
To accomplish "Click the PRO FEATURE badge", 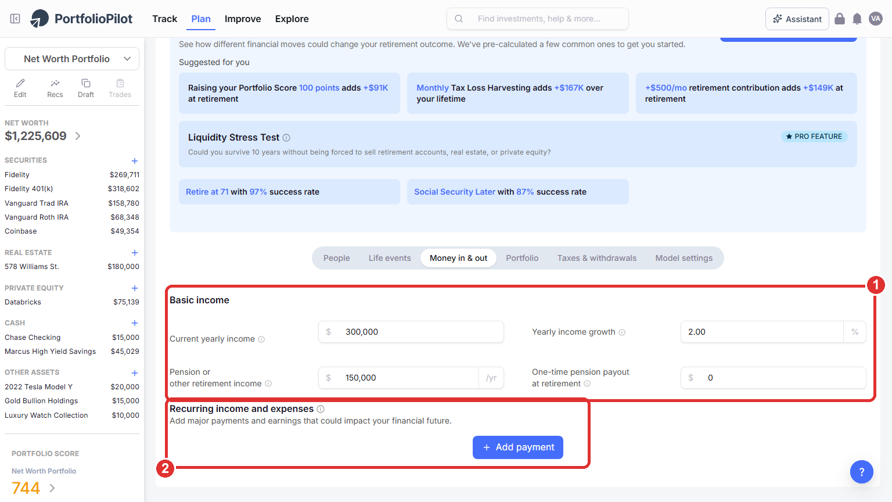I will coord(814,137).
